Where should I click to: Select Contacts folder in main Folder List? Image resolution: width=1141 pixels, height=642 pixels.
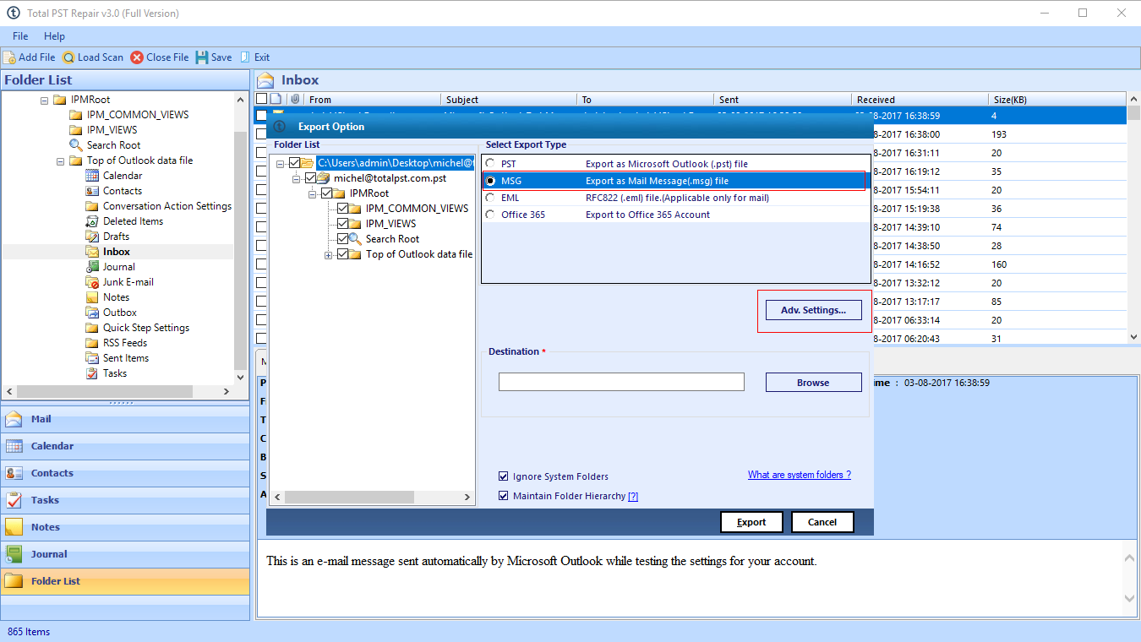(x=122, y=191)
